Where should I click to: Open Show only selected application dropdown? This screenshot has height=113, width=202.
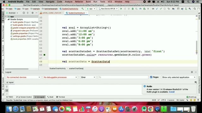point(179,77)
